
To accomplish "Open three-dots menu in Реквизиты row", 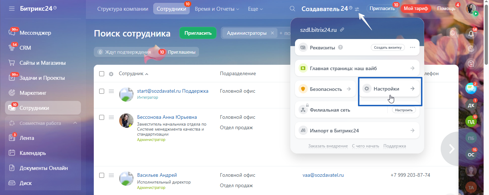I will tap(412, 47).
